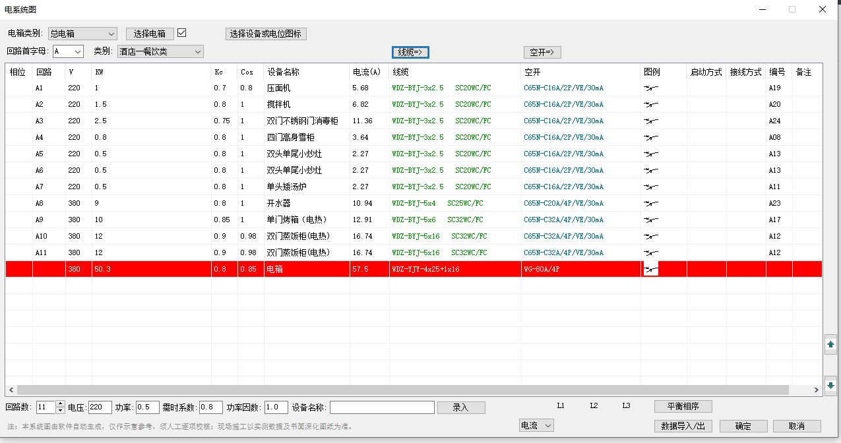Click the 选择电箱 button
The height and width of the screenshot is (443, 841).
click(150, 34)
